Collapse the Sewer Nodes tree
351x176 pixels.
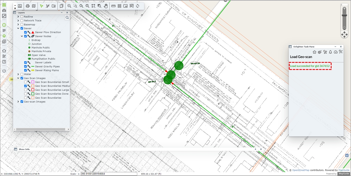22,36
